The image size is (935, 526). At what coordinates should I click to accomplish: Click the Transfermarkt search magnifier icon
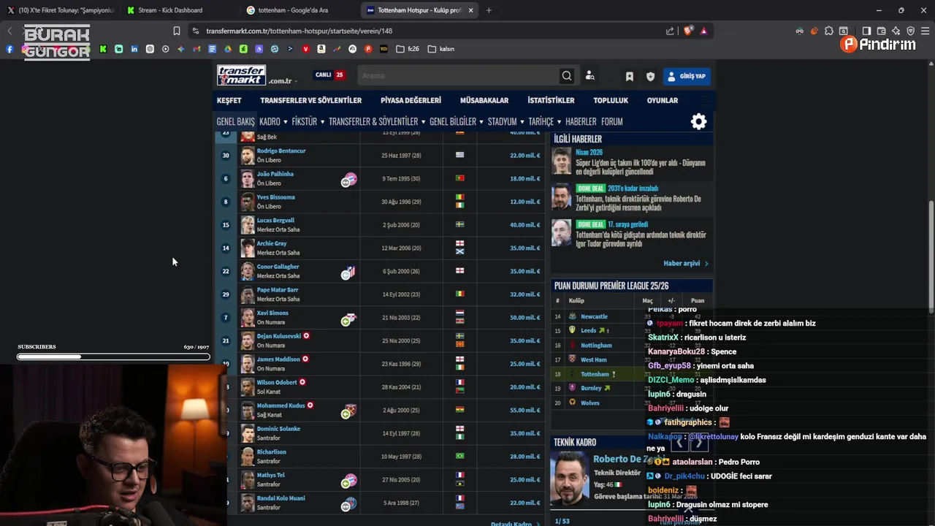pyautogui.click(x=567, y=76)
